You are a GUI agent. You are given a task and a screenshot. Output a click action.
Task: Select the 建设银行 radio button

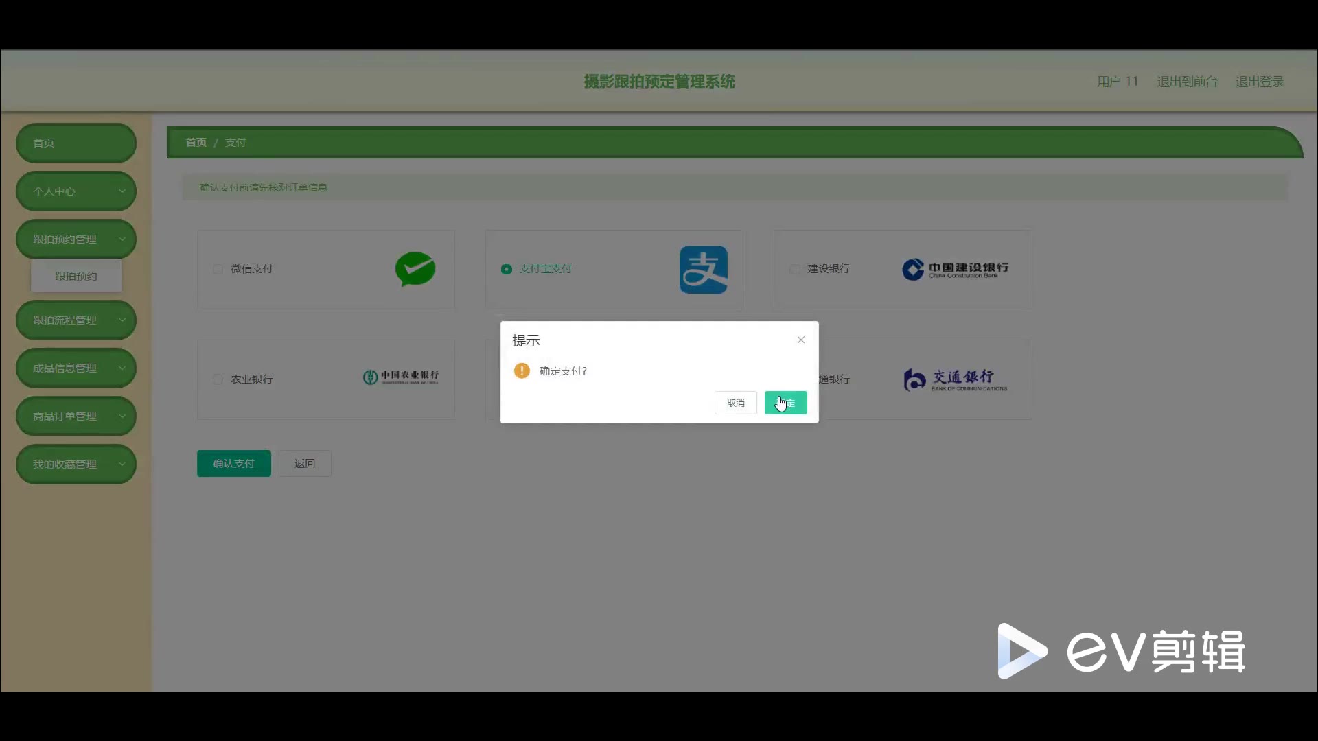tap(794, 269)
